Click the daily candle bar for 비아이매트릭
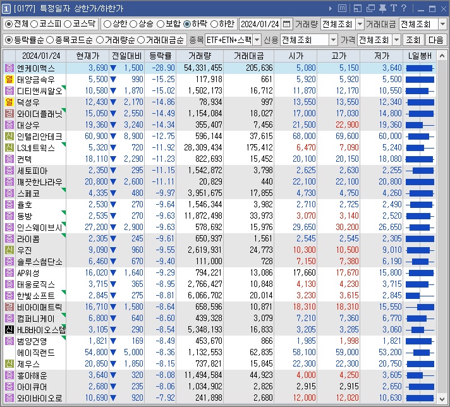The image size is (450, 407). pyautogui.click(x=420, y=307)
